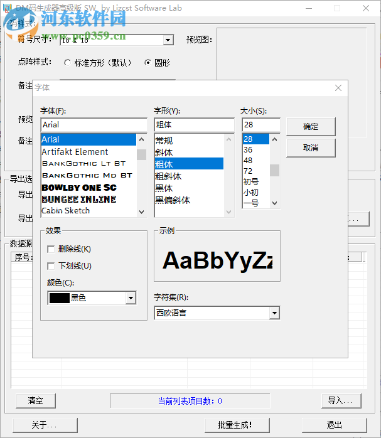Click the 确定 button in font dialog
This screenshot has height=438, width=381.
[x=311, y=127]
